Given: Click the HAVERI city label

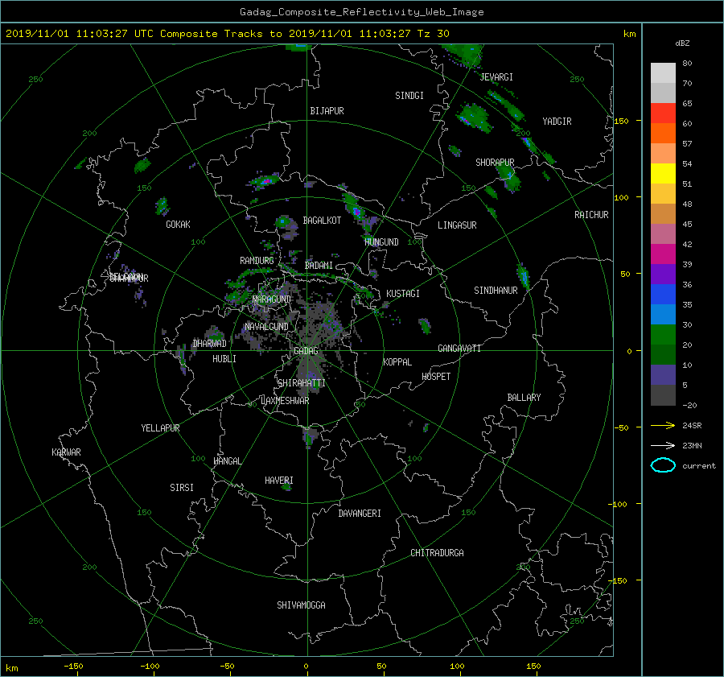Looking at the screenshot, I should (279, 481).
